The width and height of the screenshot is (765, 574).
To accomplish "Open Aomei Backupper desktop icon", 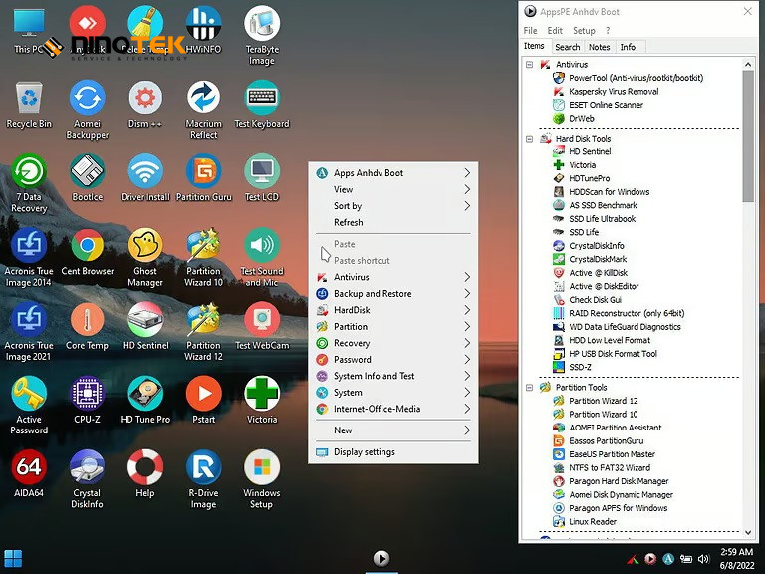I will pos(87,98).
